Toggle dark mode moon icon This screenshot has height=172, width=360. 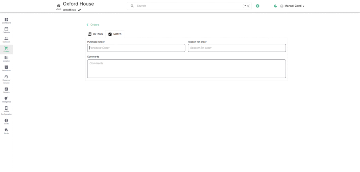click(x=276, y=6)
